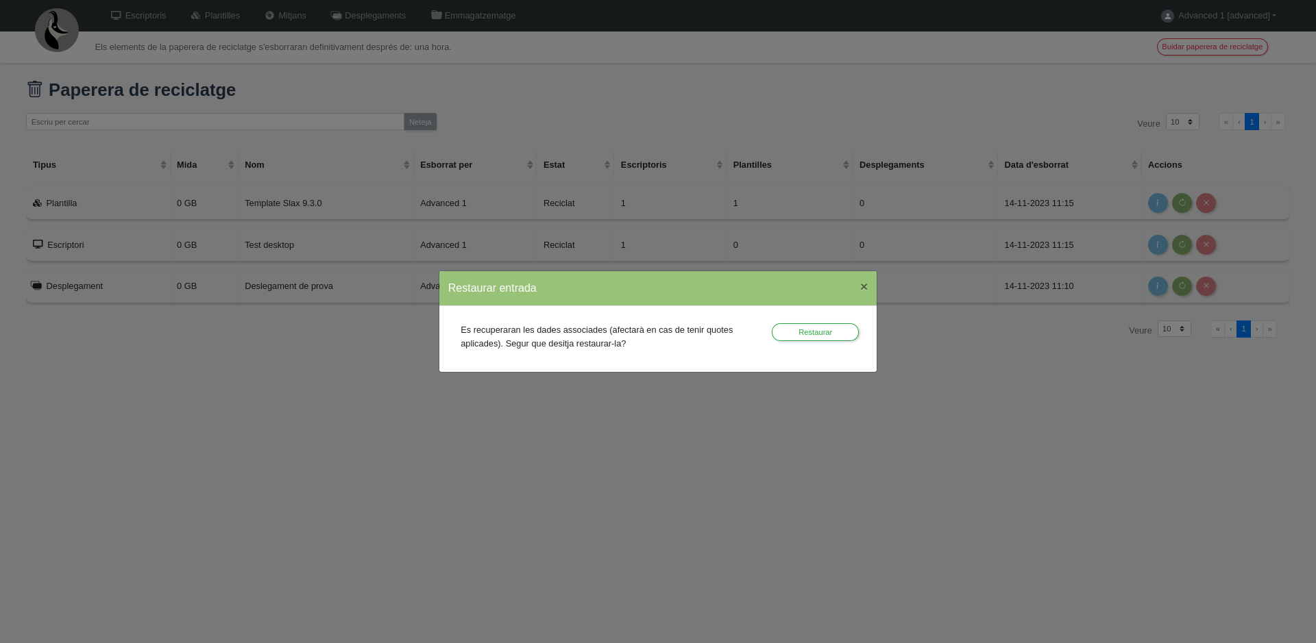Go to the Desplegaments section
The image size is (1316, 643).
(368, 16)
